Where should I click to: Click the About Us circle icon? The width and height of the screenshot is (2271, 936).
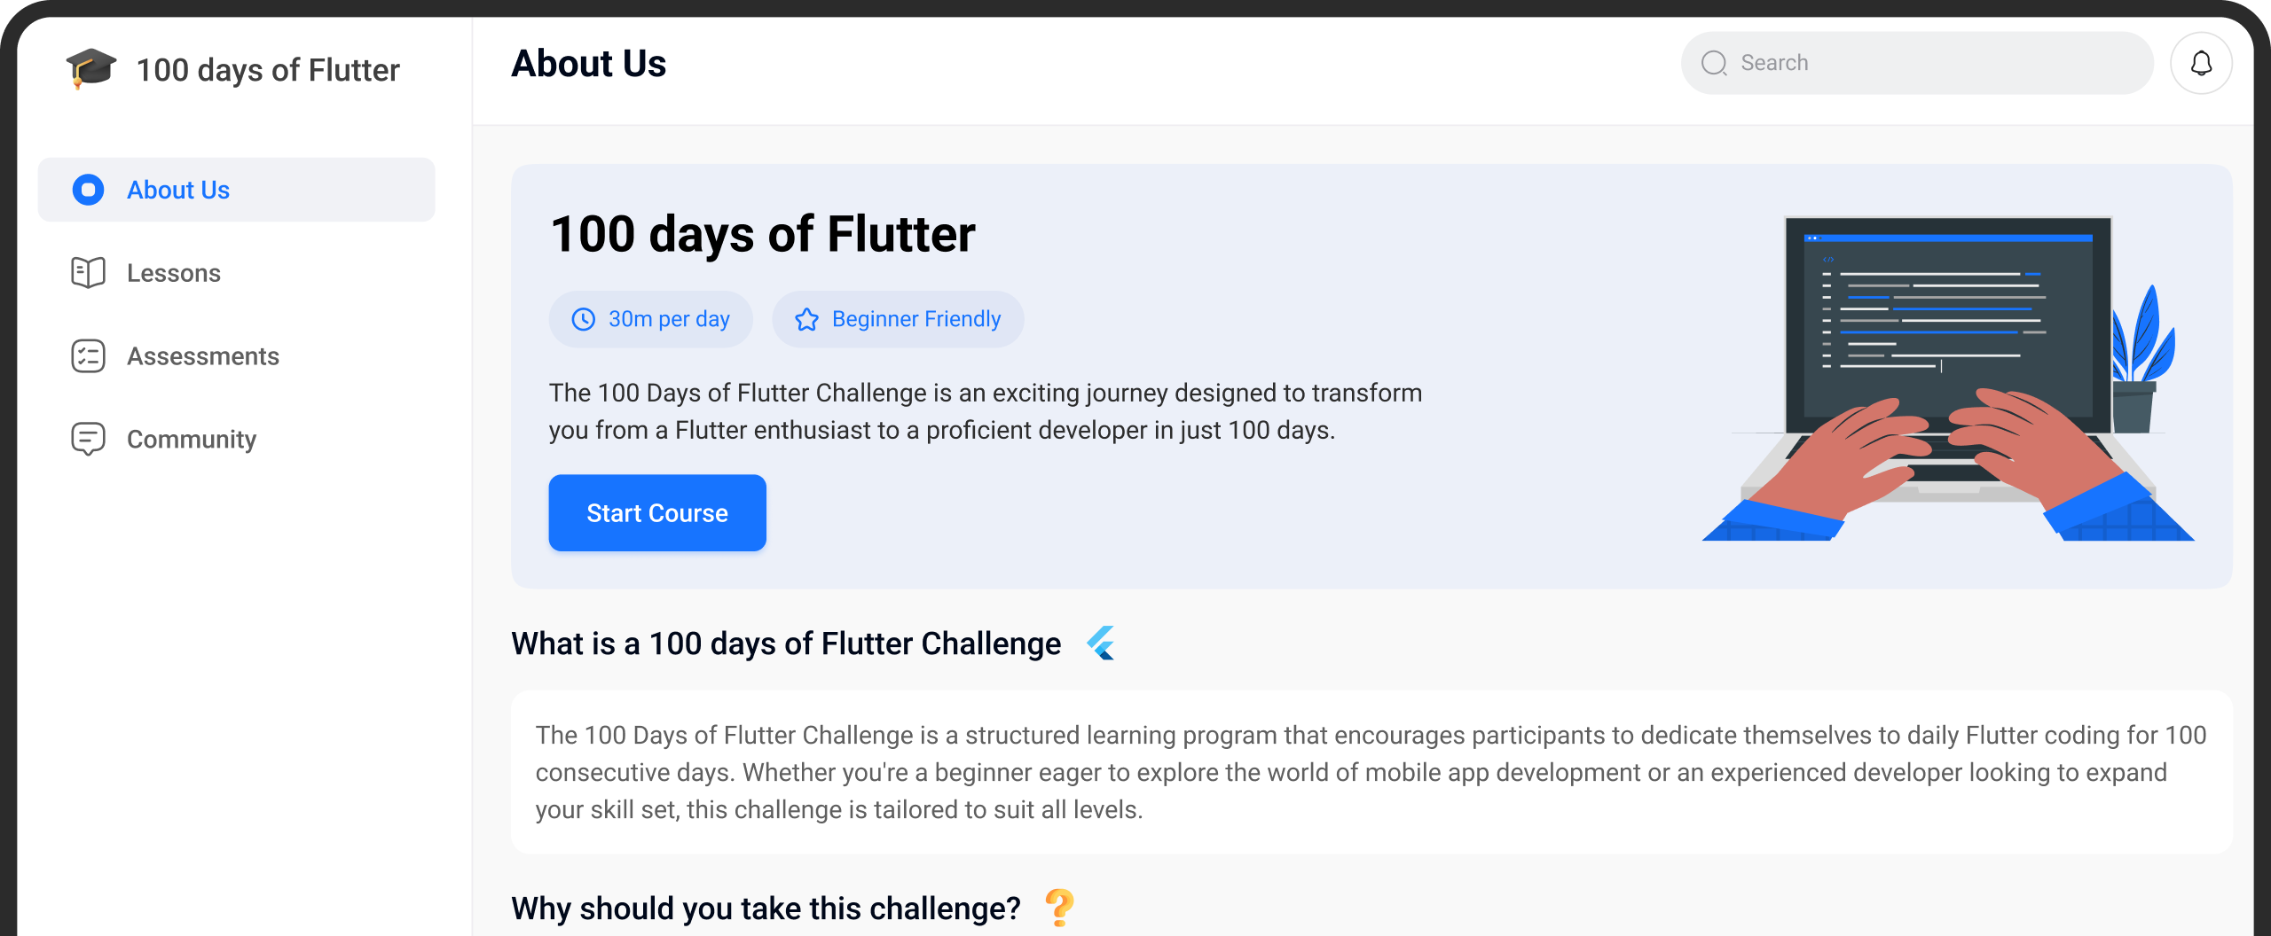coord(88,190)
